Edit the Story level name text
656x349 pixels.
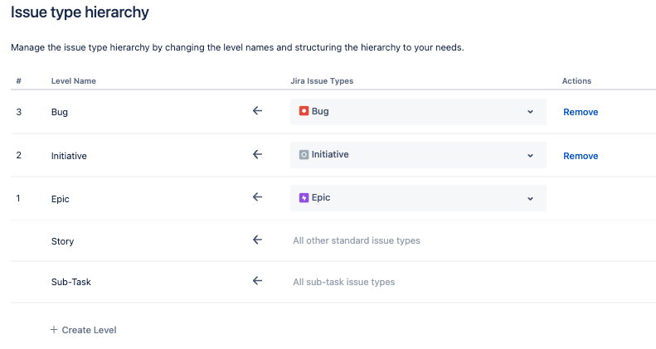pos(63,241)
